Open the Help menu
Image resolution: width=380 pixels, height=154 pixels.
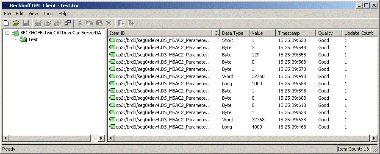[63, 14]
